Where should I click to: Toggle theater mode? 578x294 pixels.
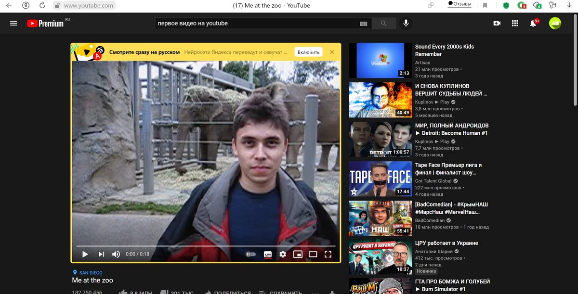point(313,254)
